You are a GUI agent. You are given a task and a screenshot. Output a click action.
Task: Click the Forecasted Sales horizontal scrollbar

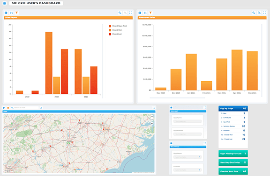[177, 98]
